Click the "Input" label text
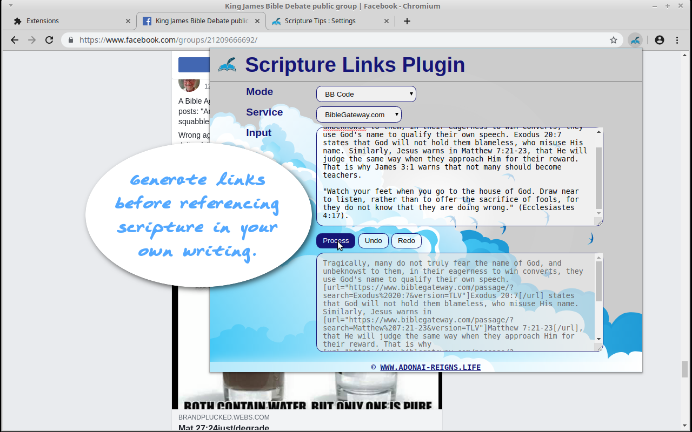Image resolution: width=692 pixels, height=432 pixels. 259,133
